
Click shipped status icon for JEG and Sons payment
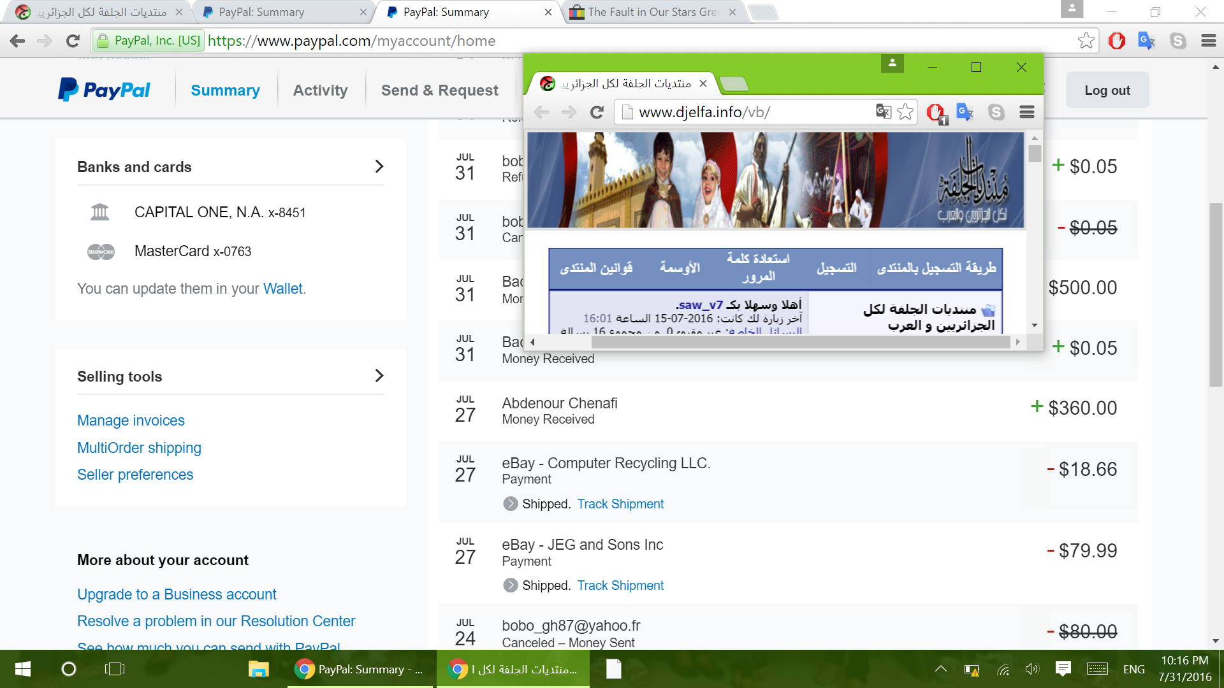pos(510,585)
